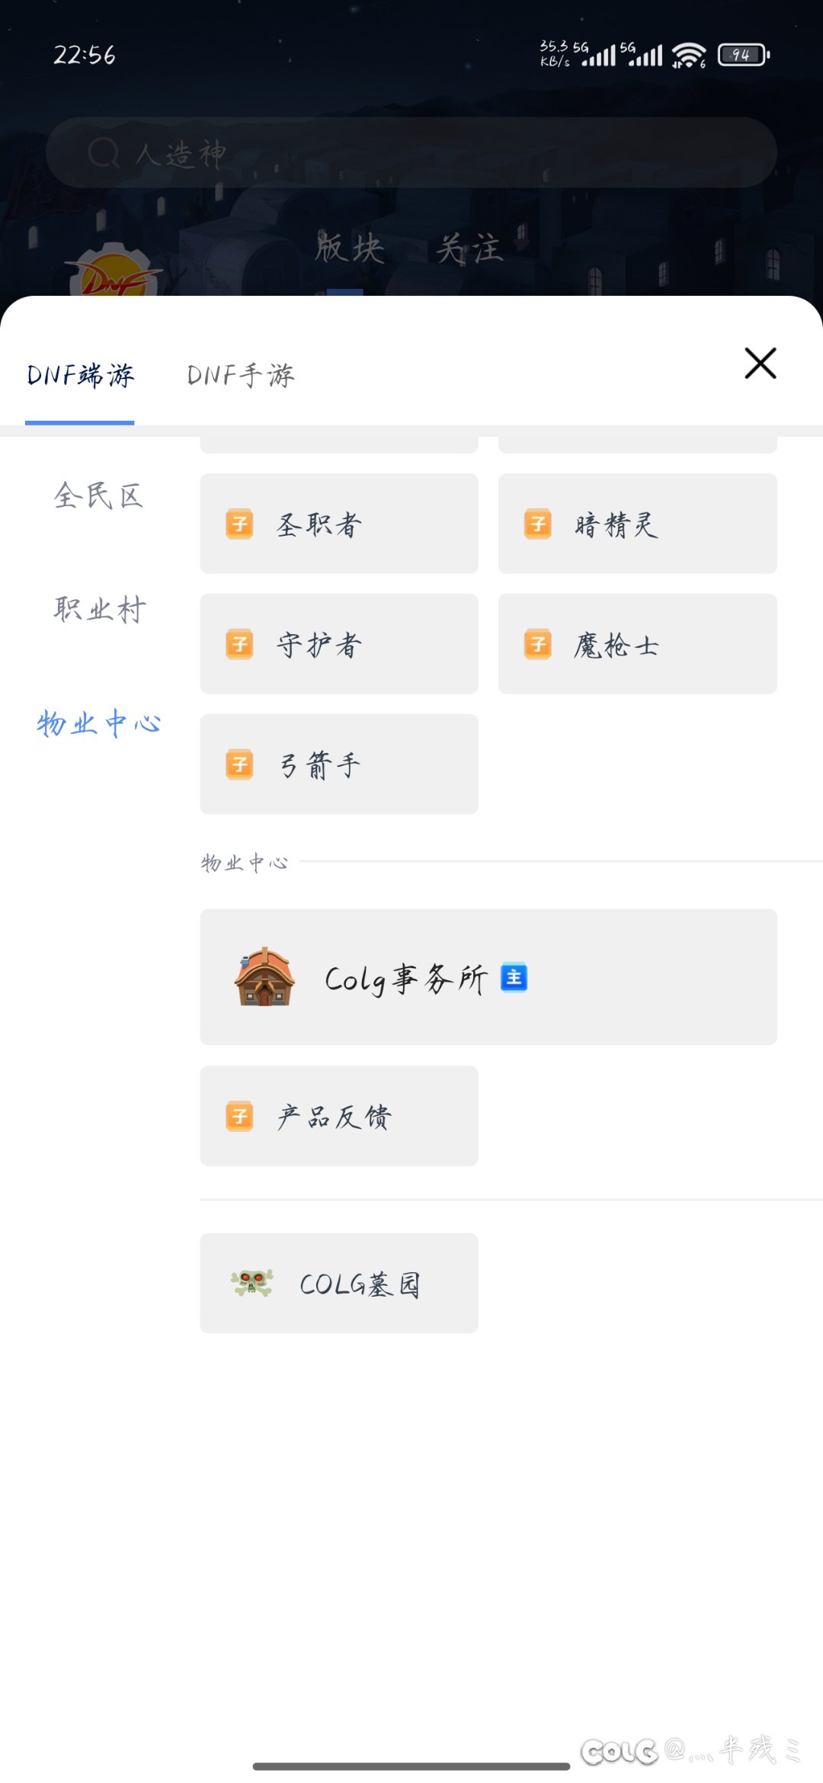The width and height of the screenshot is (823, 1783).
Task: Click the blue 主 badge icon
Action: pyautogui.click(x=514, y=977)
